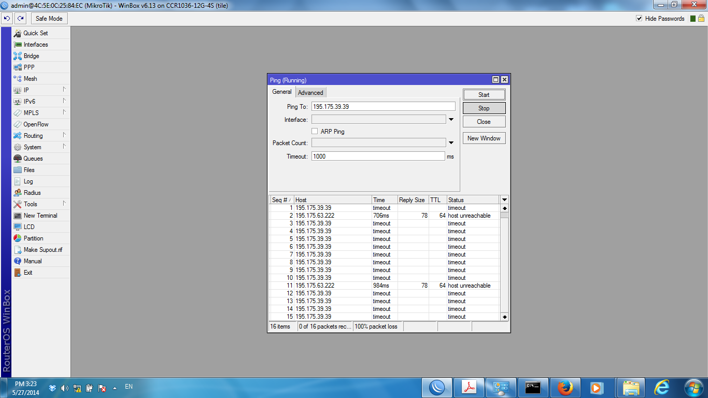Image resolution: width=708 pixels, height=398 pixels.
Task: Open Windows Explorer folder on taskbar
Action: pyautogui.click(x=630, y=388)
